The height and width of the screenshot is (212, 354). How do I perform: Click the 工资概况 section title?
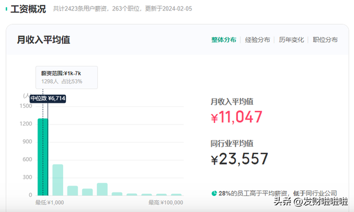click(x=28, y=9)
